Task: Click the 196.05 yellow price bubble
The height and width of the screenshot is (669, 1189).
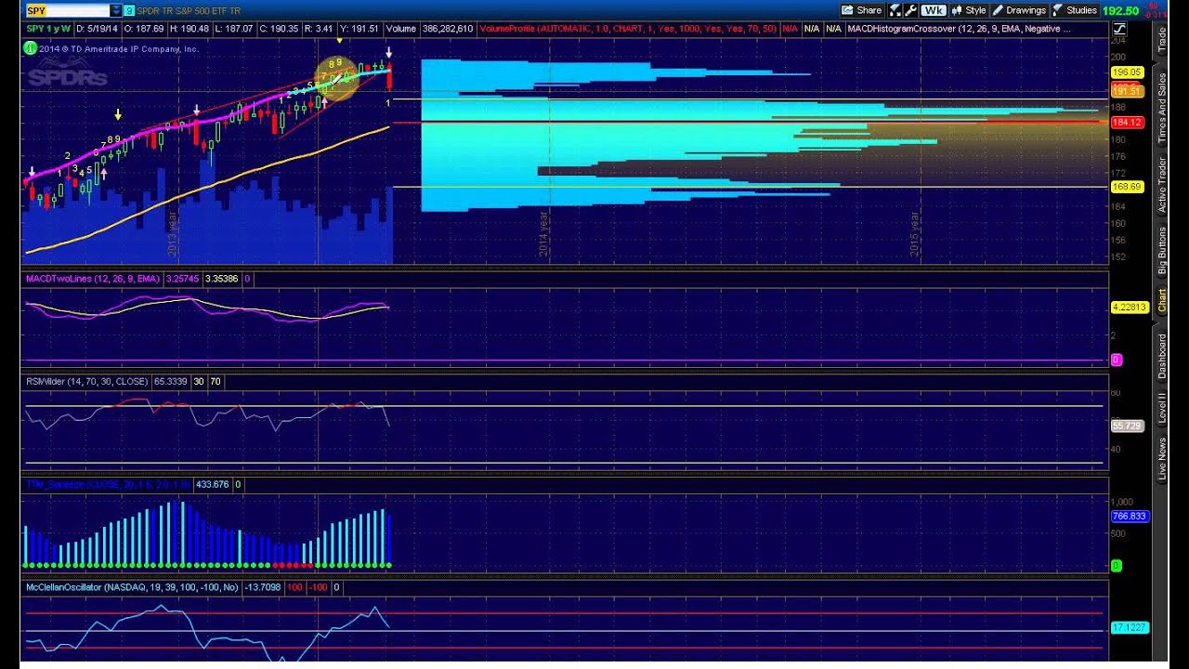Action: click(1127, 72)
